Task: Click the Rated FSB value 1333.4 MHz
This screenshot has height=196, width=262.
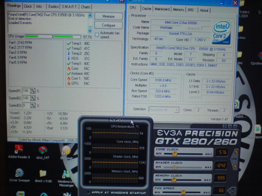Action: point(163,96)
